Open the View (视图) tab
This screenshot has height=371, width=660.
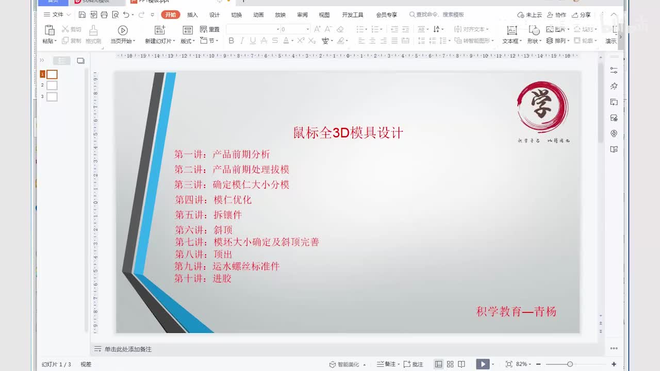[324, 14]
